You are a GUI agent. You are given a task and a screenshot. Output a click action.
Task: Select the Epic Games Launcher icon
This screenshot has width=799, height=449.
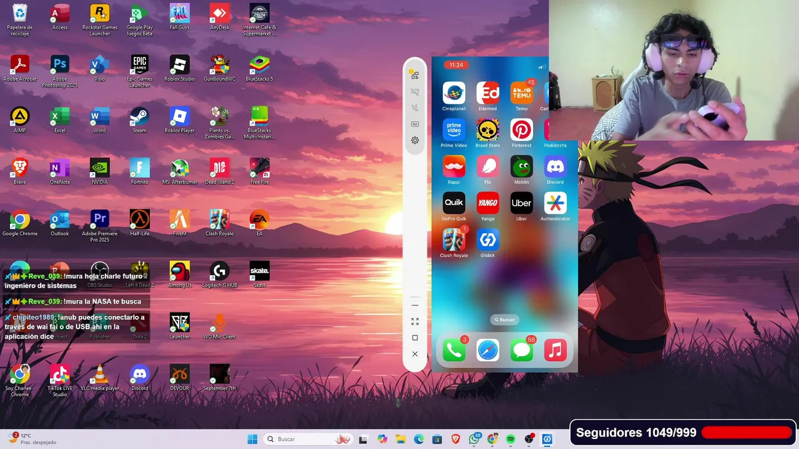click(x=140, y=71)
